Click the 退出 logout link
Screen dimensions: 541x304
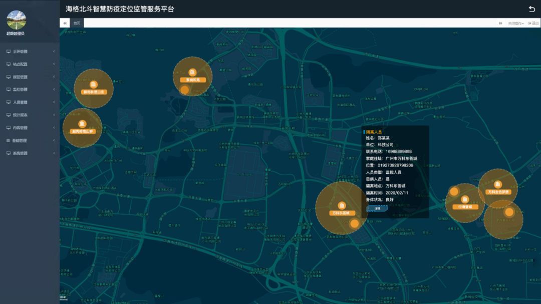pyautogui.click(x=533, y=23)
